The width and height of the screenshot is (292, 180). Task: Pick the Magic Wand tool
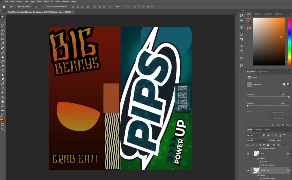[x=3, y=30]
